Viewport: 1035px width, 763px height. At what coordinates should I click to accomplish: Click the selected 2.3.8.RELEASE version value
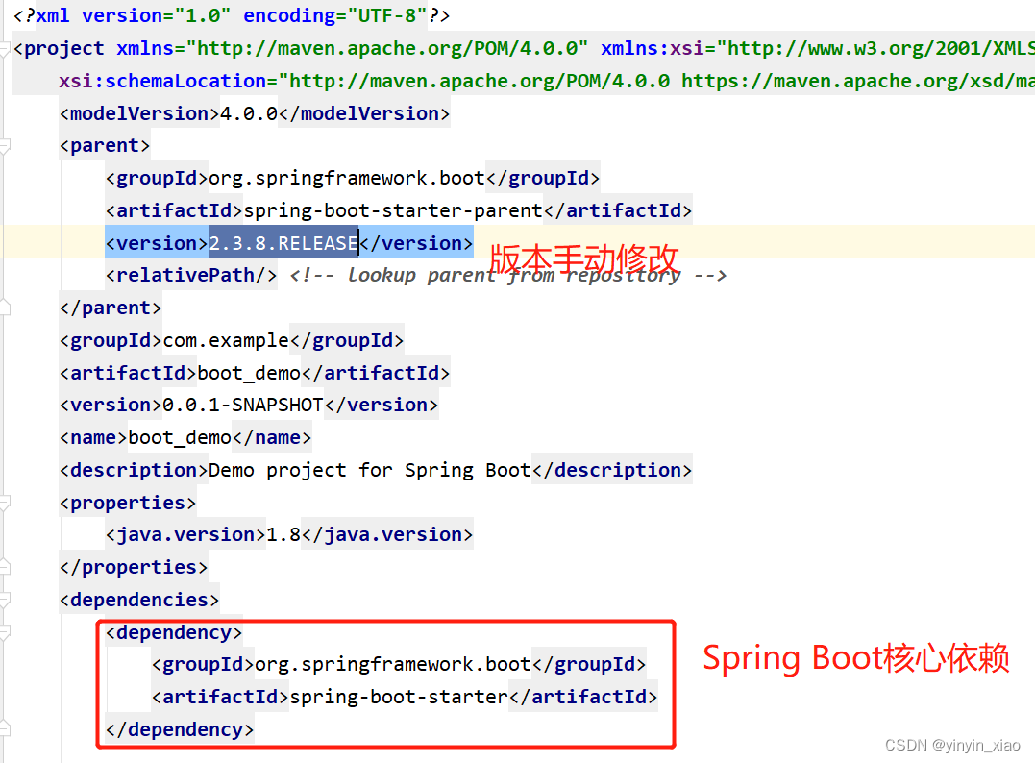click(283, 243)
